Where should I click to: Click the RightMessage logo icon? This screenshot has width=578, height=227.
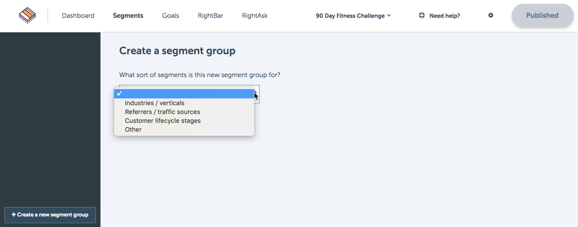tap(28, 16)
